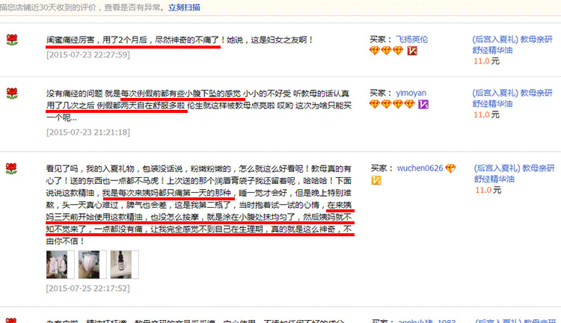Open first review photo thumbnail with pink package
The width and height of the screenshot is (561, 323).
60,265
